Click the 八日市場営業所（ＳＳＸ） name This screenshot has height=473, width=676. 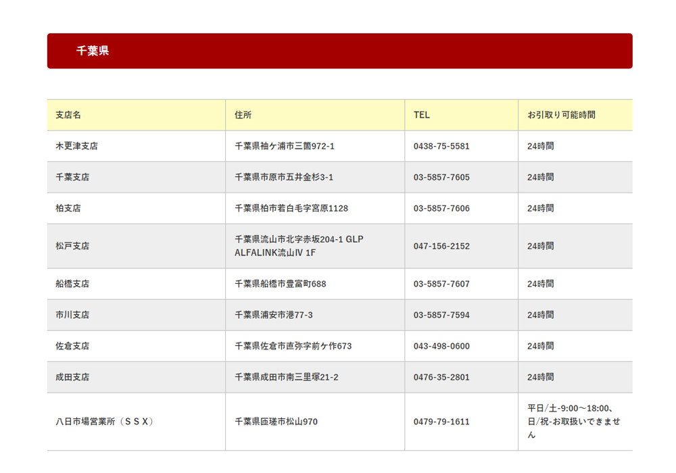(x=104, y=422)
